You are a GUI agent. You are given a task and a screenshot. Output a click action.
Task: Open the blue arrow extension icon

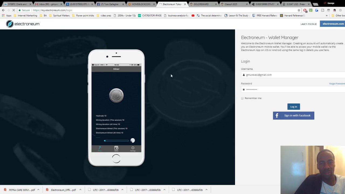tap(317, 10)
